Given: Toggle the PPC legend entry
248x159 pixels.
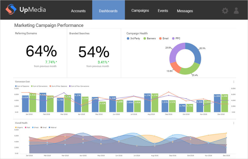Looking at the screenshot, I should click(x=176, y=38).
